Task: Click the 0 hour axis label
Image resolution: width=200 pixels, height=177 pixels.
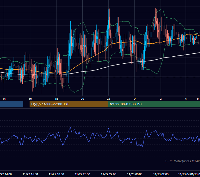Action: 135,99
